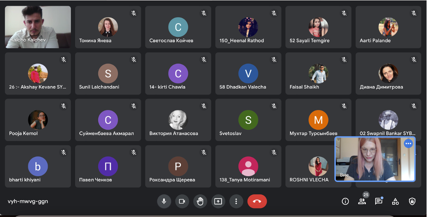The width and height of the screenshot is (427, 217).
Task: Click muted mic icon on 14- kirti Chawla tile
Action: (x=204, y=59)
